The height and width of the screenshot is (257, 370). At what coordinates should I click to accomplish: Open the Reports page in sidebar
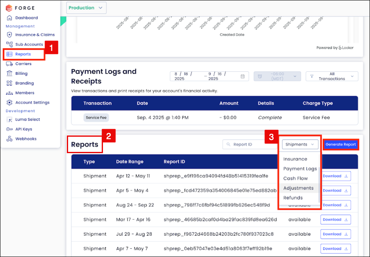[23, 54]
